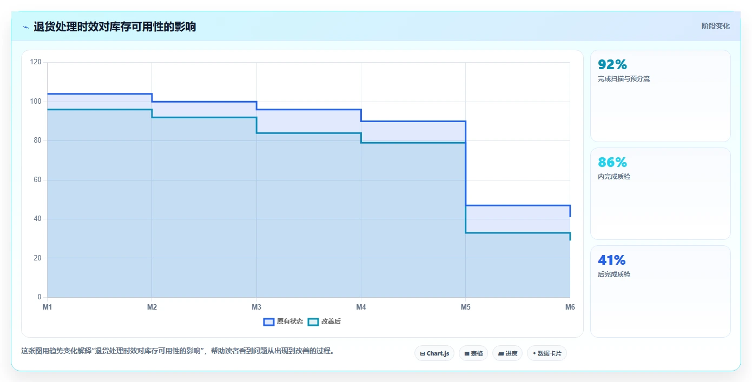The image size is (752, 382).
Task: Click the 完成扫描与预分流 caption
Action: 624,79
